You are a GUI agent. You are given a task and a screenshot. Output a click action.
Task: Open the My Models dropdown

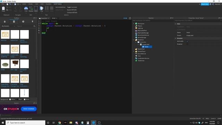pyautogui.click(x=8, y=26)
